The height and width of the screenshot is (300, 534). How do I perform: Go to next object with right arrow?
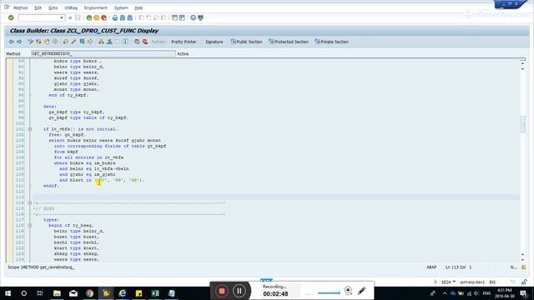pos(19,42)
